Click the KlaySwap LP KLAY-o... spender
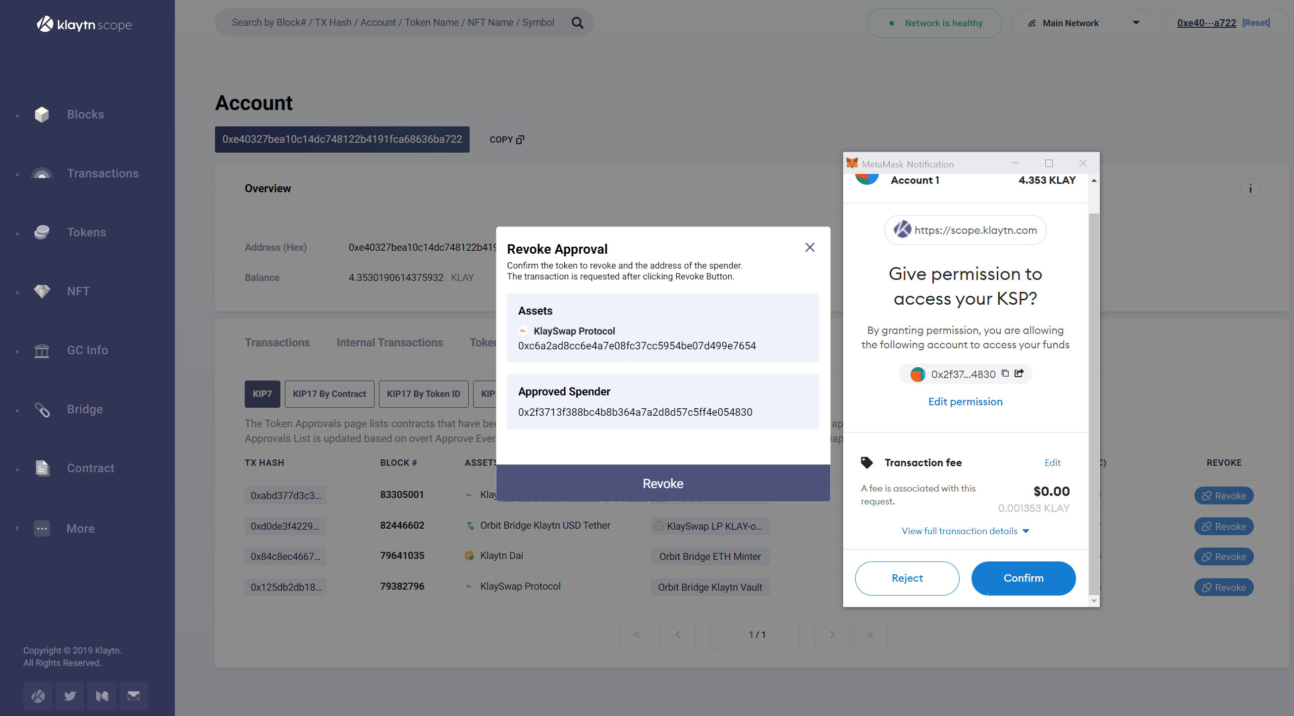The height and width of the screenshot is (716, 1294). (x=710, y=526)
